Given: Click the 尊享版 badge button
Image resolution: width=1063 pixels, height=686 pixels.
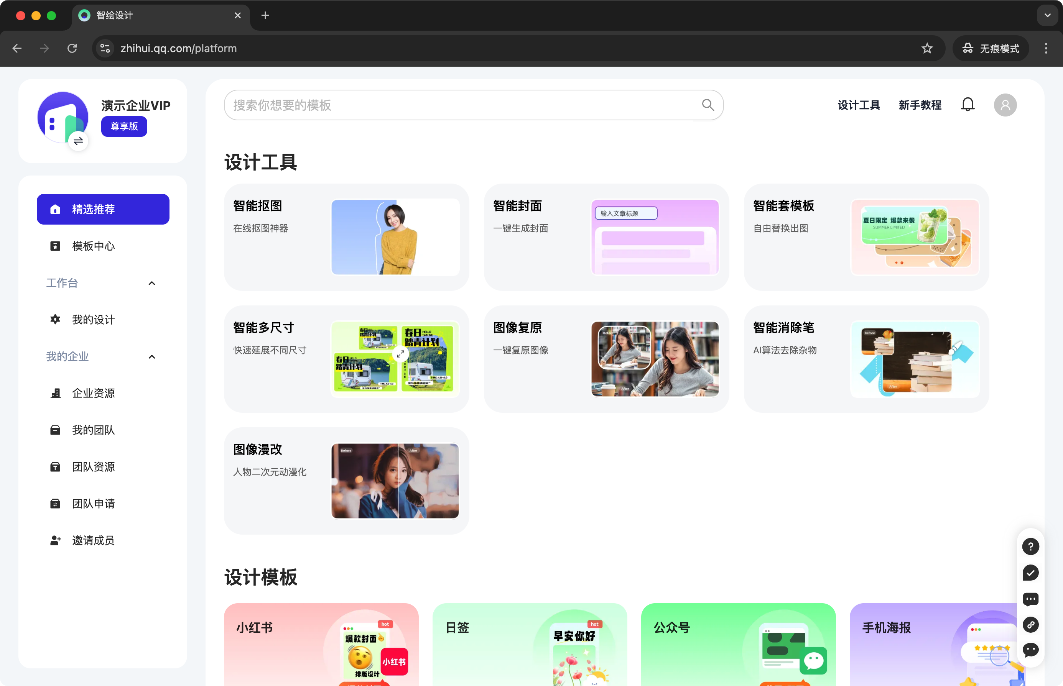Looking at the screenshot, I should pyautogui.click(x=124, y=126).
